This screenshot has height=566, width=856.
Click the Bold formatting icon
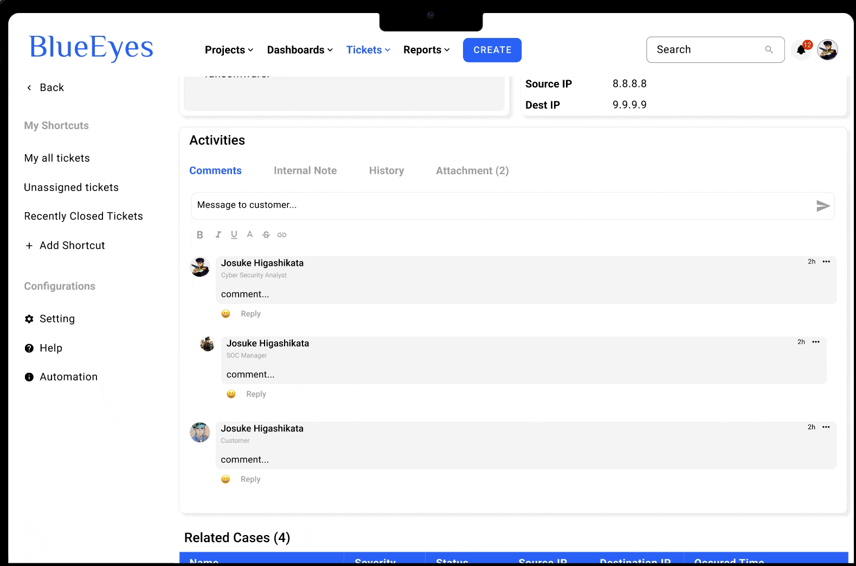click(x=200, y=235)
